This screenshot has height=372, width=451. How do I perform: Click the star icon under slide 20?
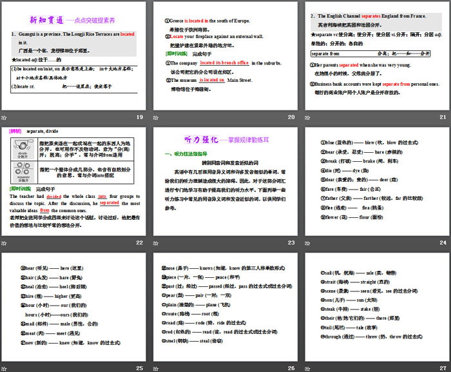click(156, 117)
